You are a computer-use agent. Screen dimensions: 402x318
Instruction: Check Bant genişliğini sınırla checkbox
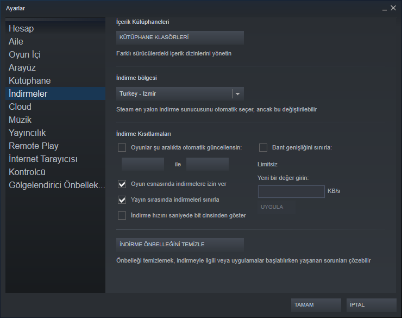point(263,148)
